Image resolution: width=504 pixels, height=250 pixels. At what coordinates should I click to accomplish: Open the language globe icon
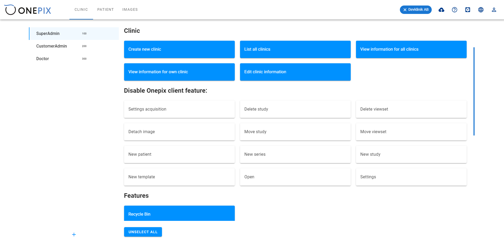pyautogui.click(x=481, y=10)
